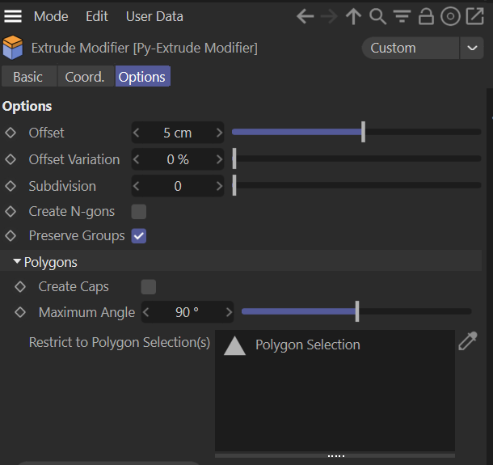Open attributes in new window icon

tap(474, 16)
